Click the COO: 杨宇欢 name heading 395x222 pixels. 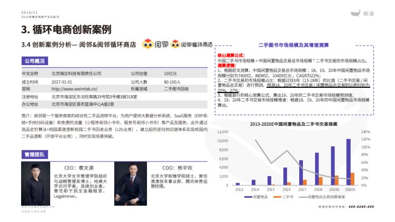[x=177, y=168]
